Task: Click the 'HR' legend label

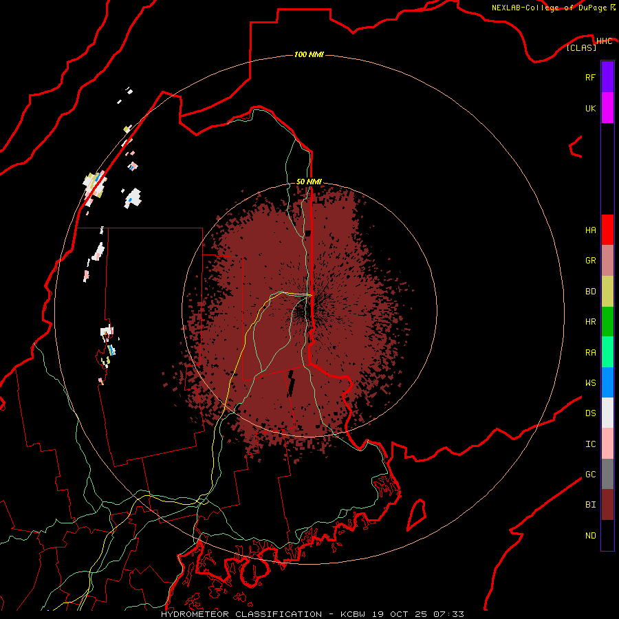Action: coord(590,322)
